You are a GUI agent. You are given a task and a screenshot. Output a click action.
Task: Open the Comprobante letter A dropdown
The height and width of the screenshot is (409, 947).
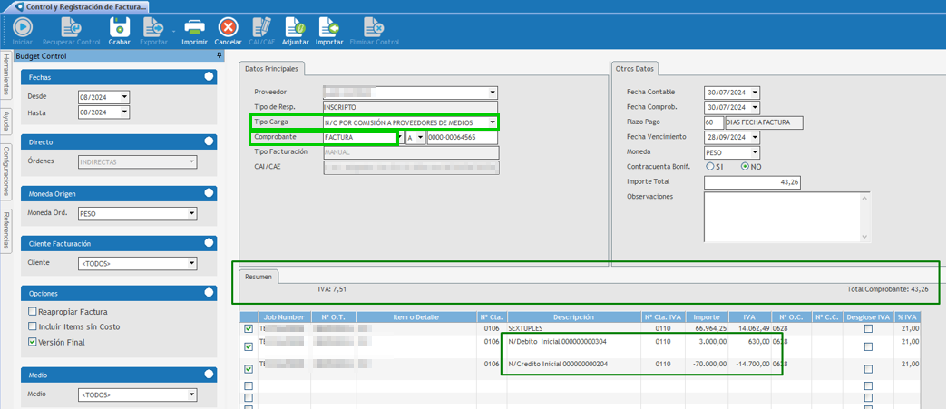coord(420,138)
